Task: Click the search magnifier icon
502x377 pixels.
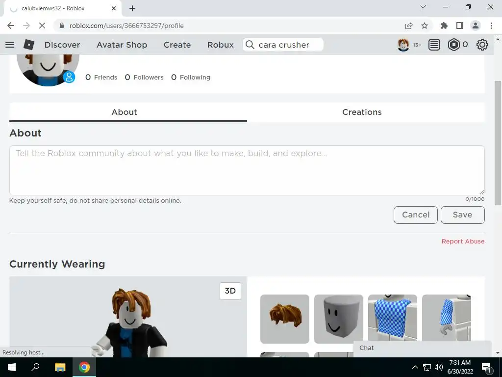Action: point(250,45)
